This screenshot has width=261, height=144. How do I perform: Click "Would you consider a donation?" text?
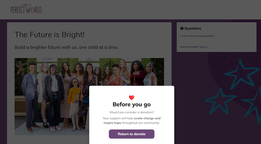pyautogui.click(x=132, y=112)
